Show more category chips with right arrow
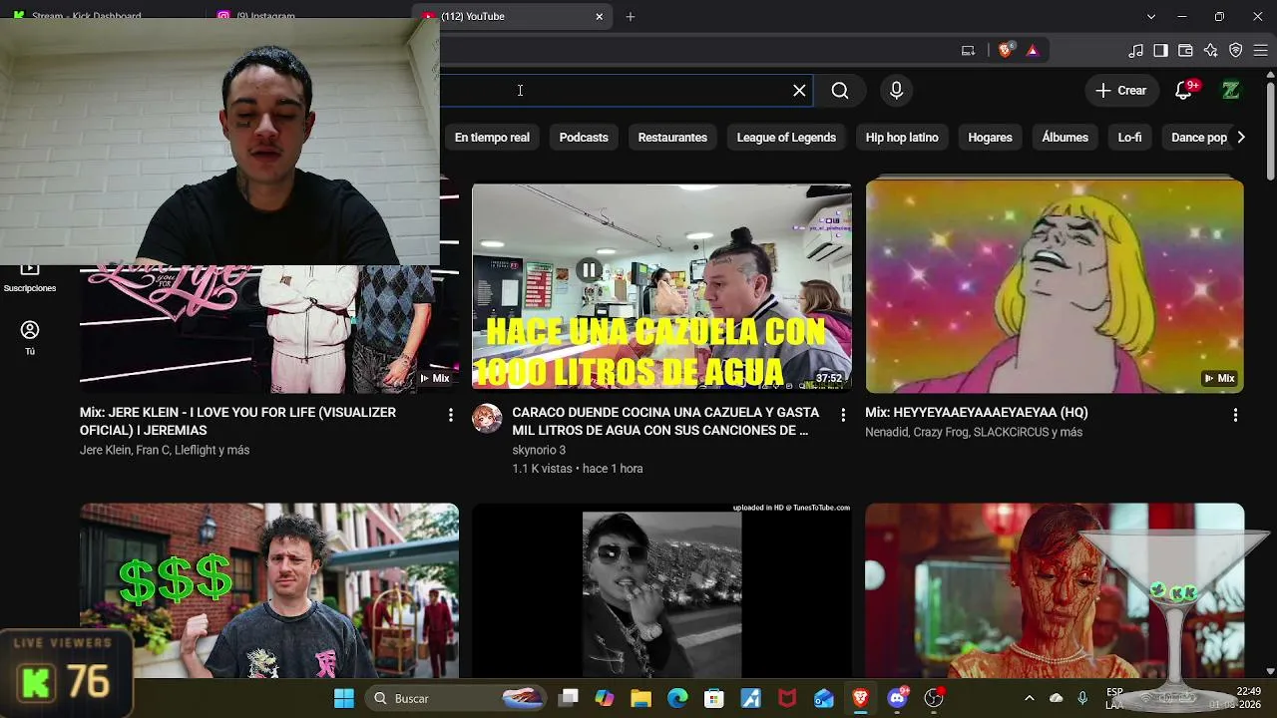1277x718 pixels. pos(1241,138)
